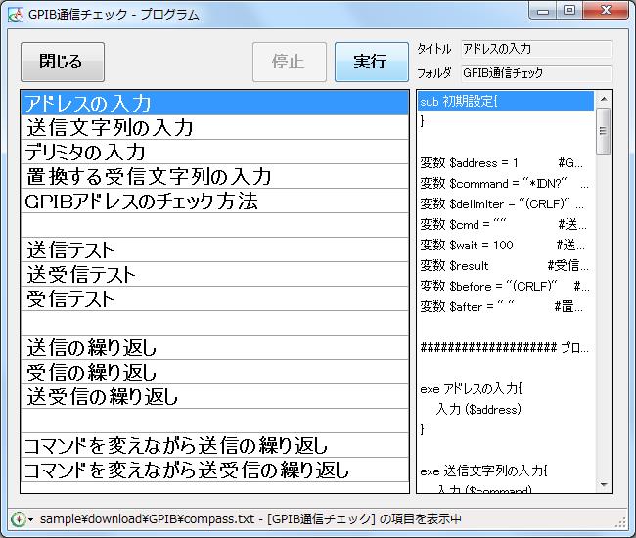Pick 送信の繰り返し from the list
The height and width of the screenshot is (538, 636).
pos(214,347)
